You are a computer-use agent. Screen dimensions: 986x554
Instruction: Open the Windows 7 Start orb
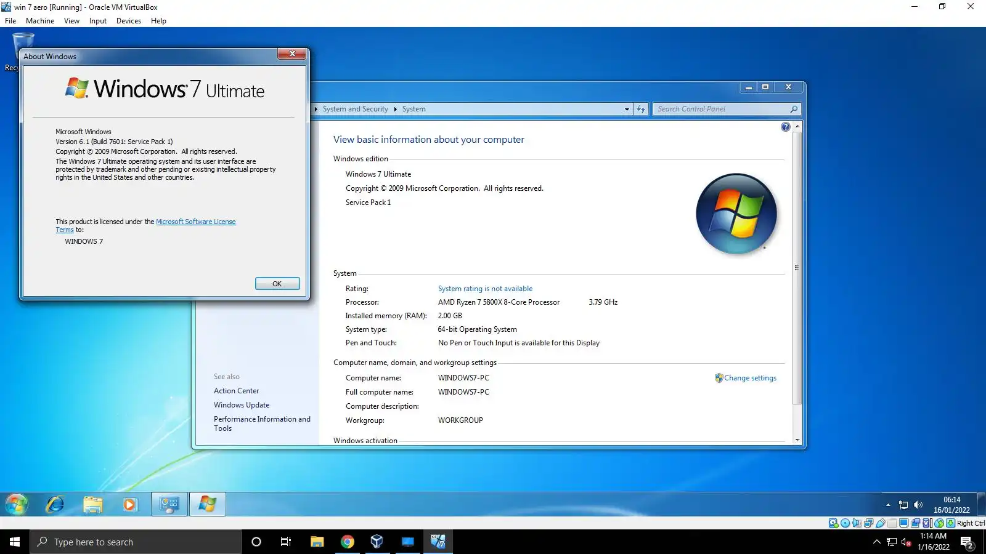coord(17,505)
